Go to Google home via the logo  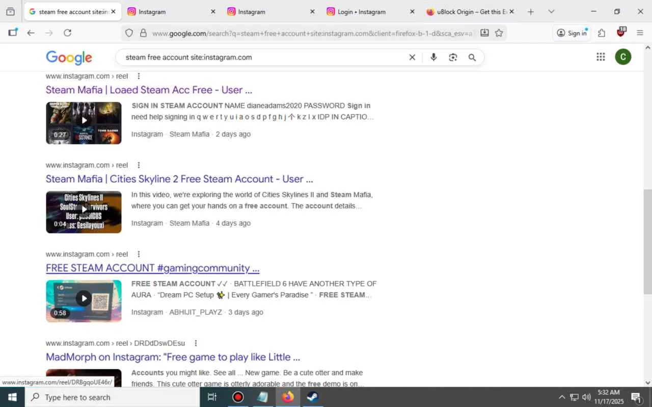69,57
